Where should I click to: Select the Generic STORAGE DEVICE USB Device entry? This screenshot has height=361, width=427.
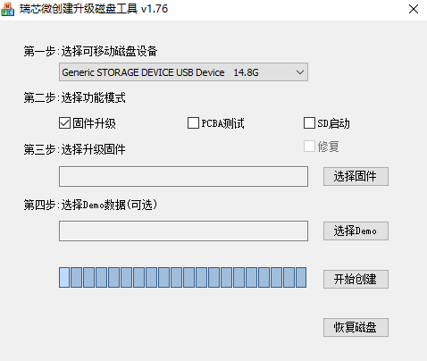tap(183, 72)
